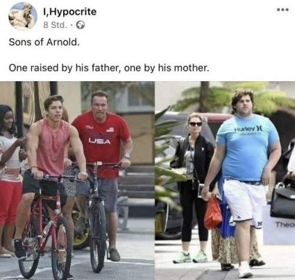Click the globe public audience icon

click(80, 25)
